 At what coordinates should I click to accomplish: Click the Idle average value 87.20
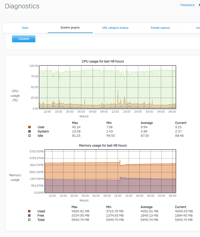(145, 136)
